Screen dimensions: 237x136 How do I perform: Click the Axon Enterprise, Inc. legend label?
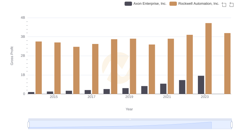coord(150,4)
